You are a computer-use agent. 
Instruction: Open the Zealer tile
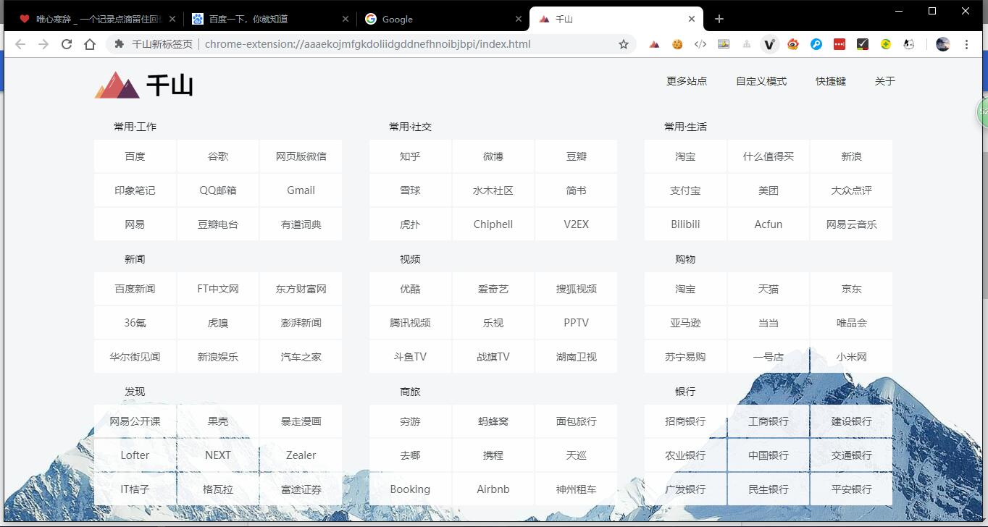coord(301,455)
